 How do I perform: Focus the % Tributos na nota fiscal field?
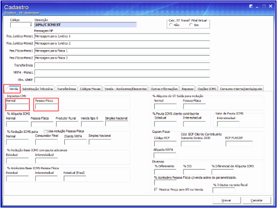pyautogui.click(x=224, y=190)
